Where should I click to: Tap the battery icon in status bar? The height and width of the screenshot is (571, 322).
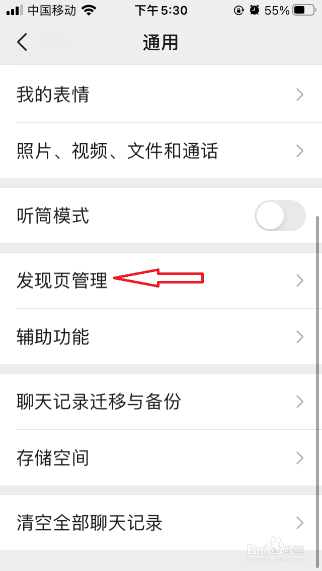click(305, 10)
